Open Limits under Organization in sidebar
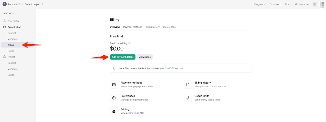 [x=11, y=51]
